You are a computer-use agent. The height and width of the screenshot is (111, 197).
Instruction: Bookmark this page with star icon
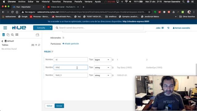[149, 12]
